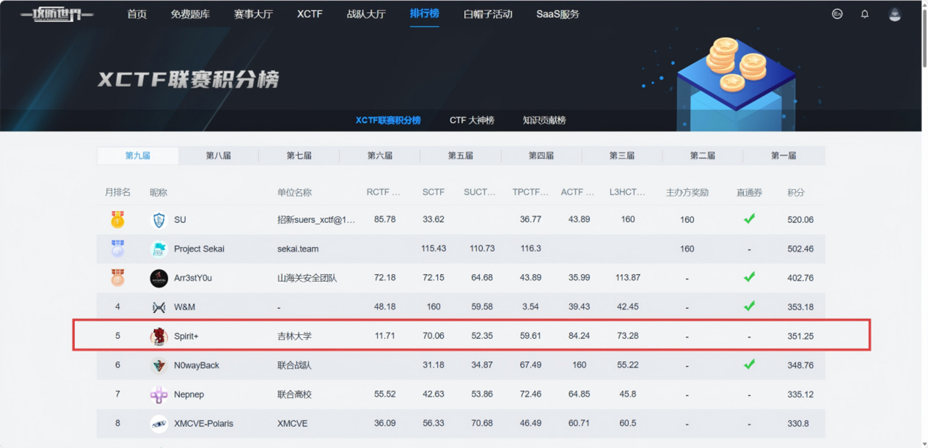Open 白帽子活动 in the navigation bar

point(488,14)
